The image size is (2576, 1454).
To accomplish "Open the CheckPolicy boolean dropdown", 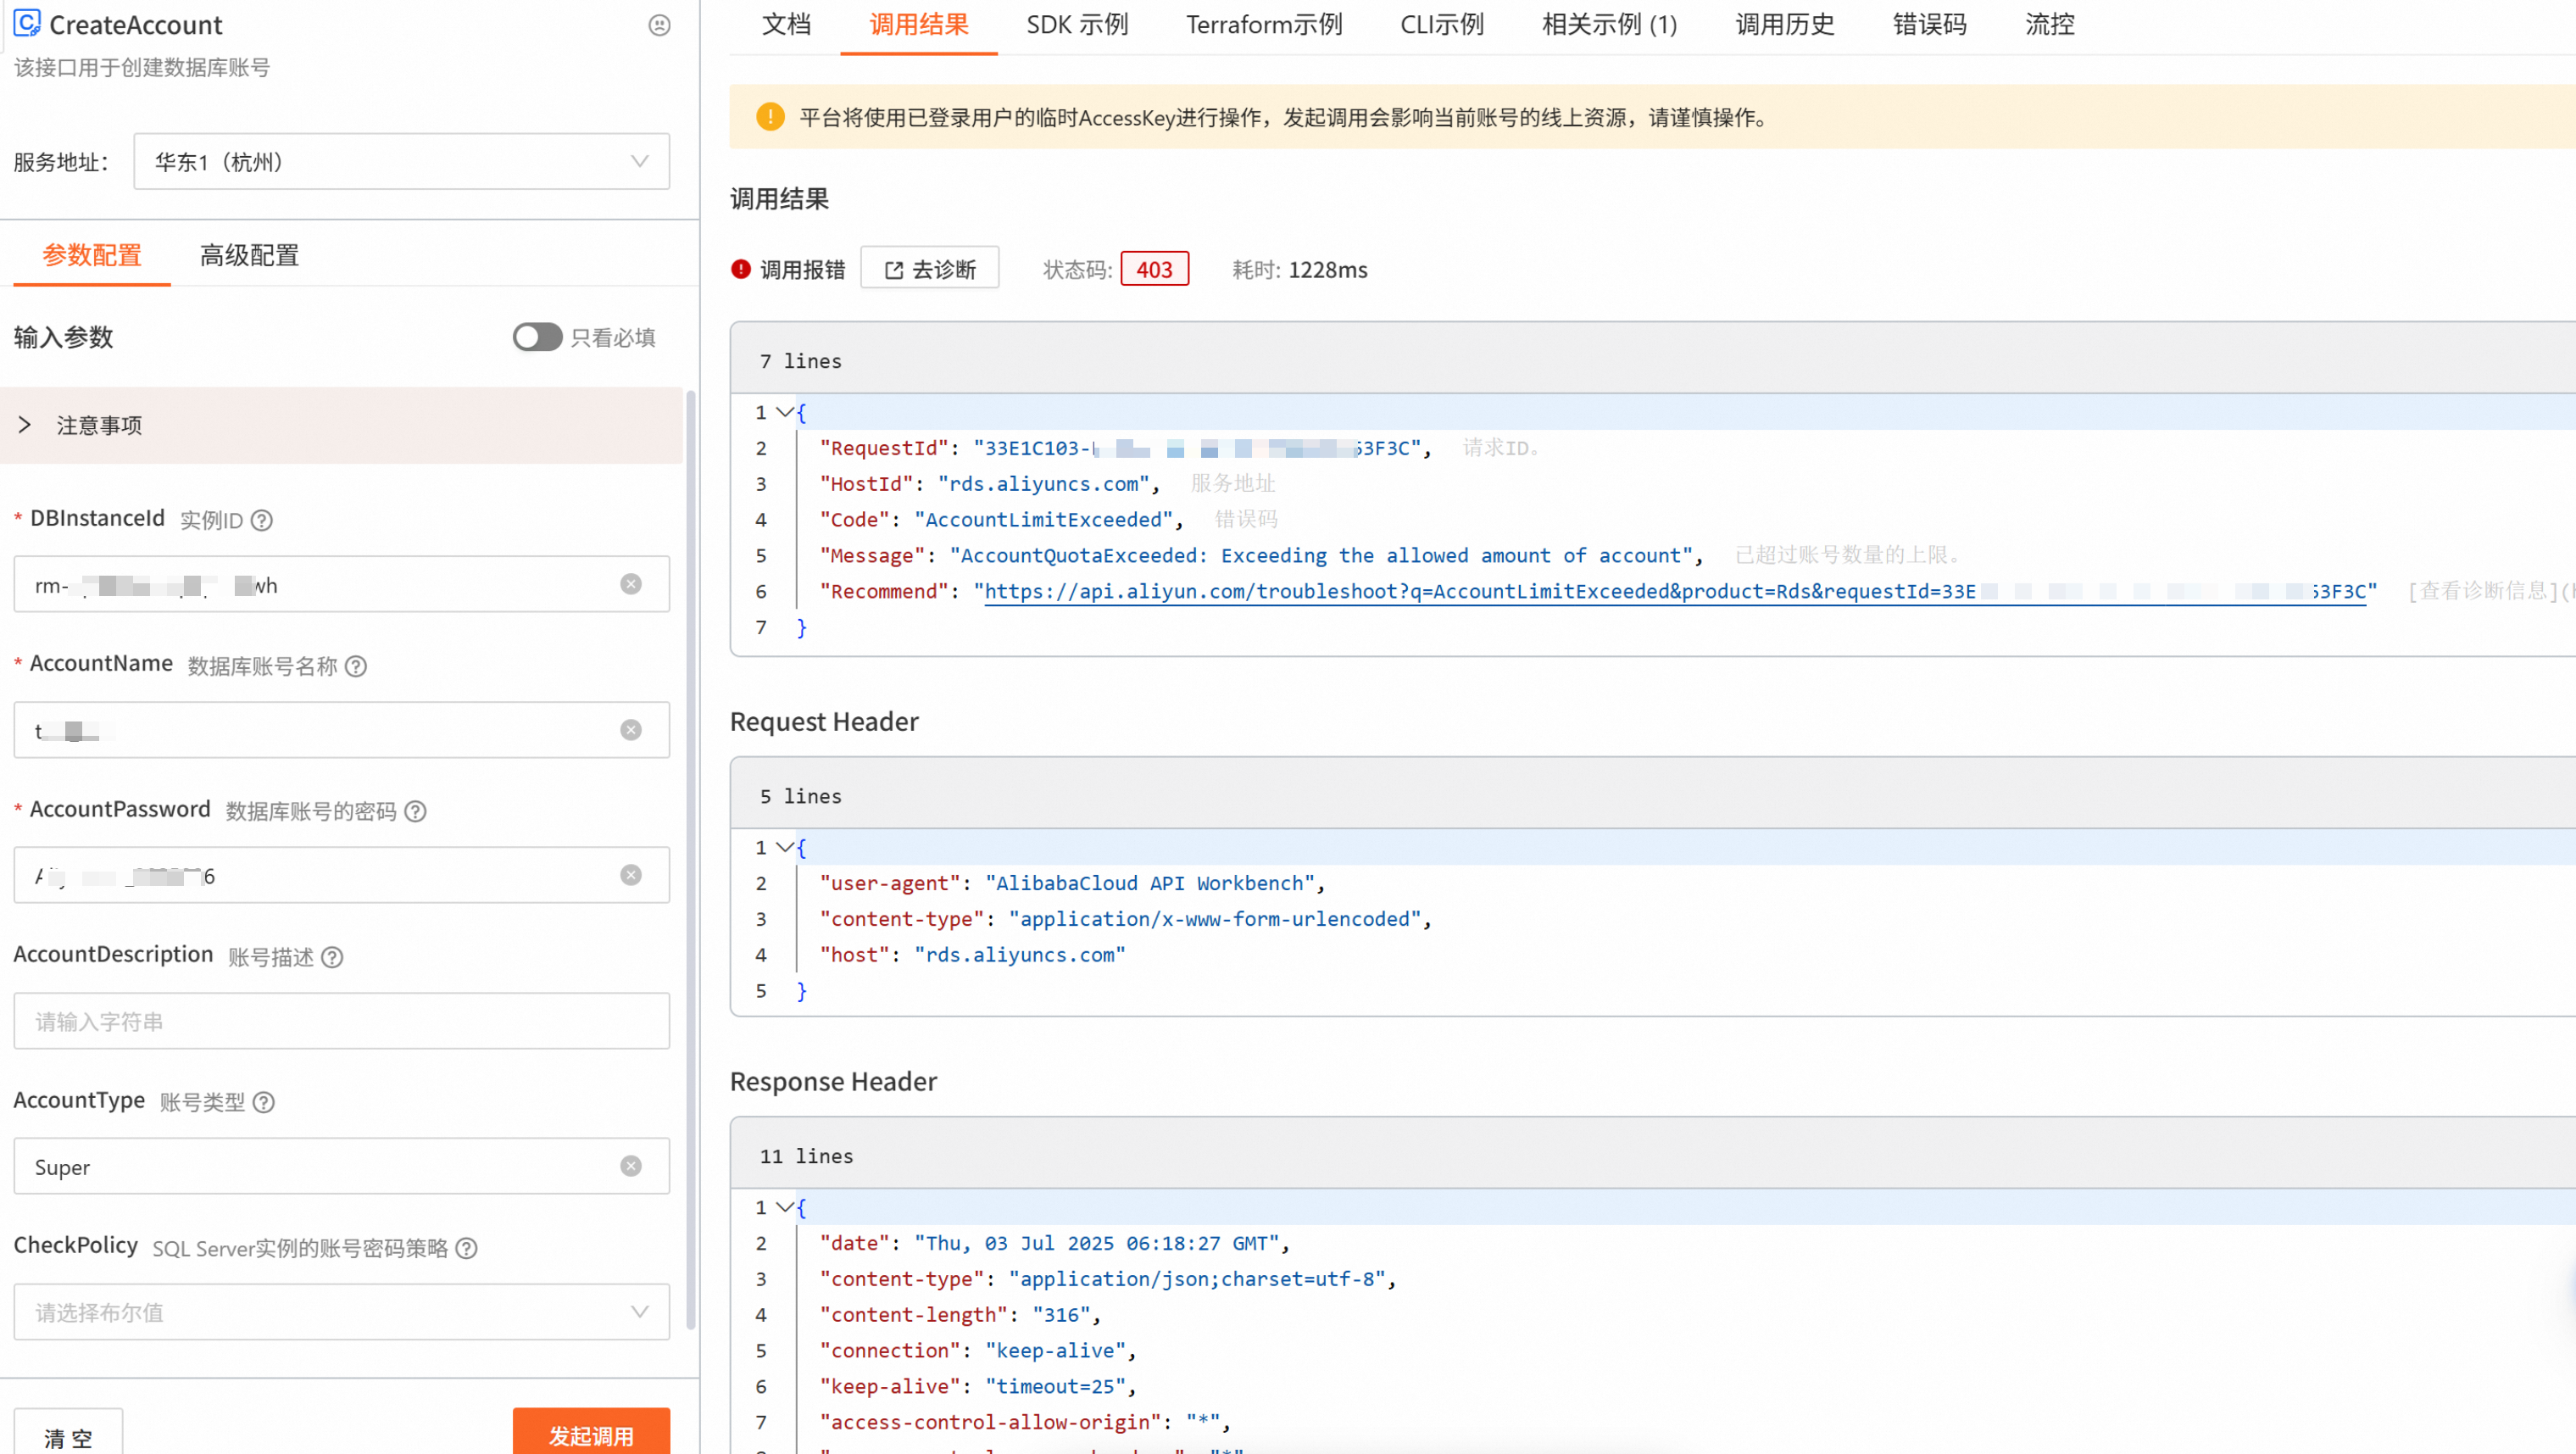I will pyautogui.click(x=342, y=1312).
